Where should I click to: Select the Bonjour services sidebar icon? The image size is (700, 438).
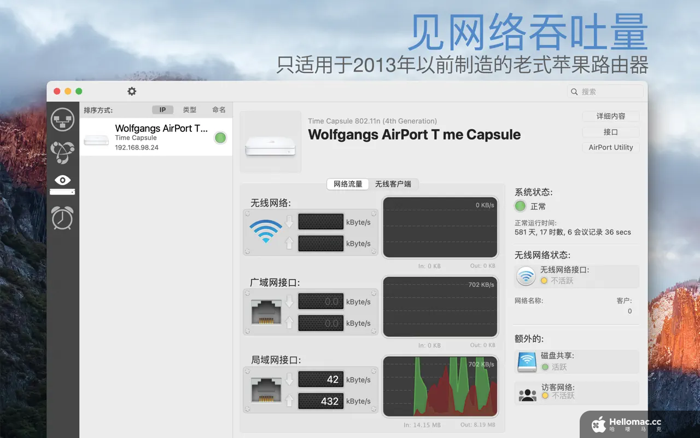point(62,153)
